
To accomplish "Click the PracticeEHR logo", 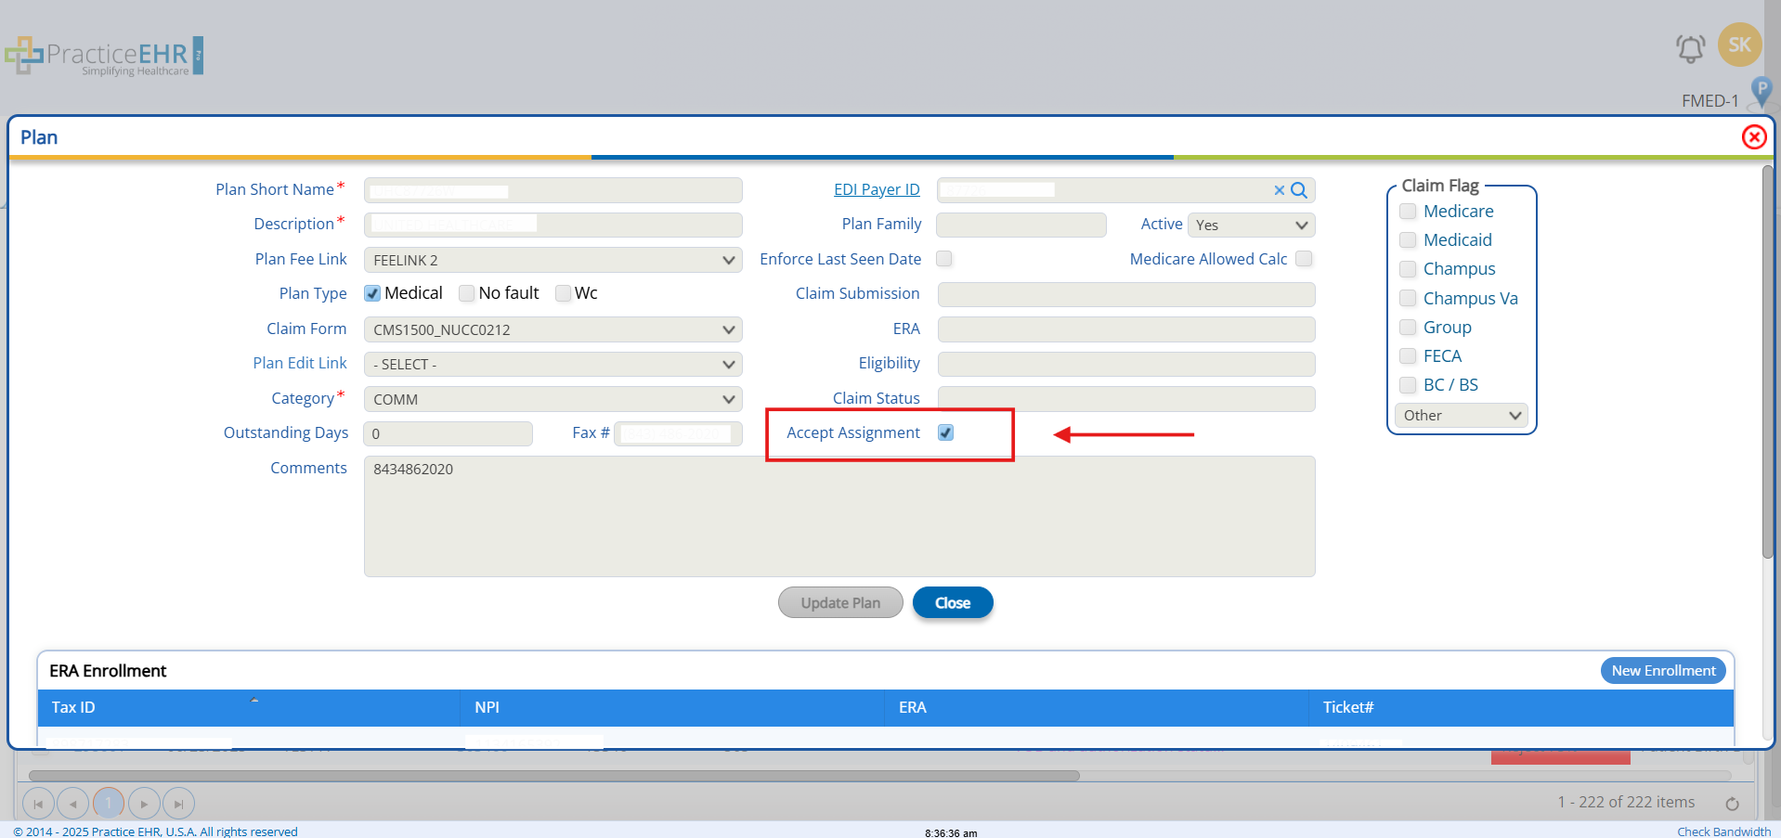I will pyautogui.click(x=104, y=56).
